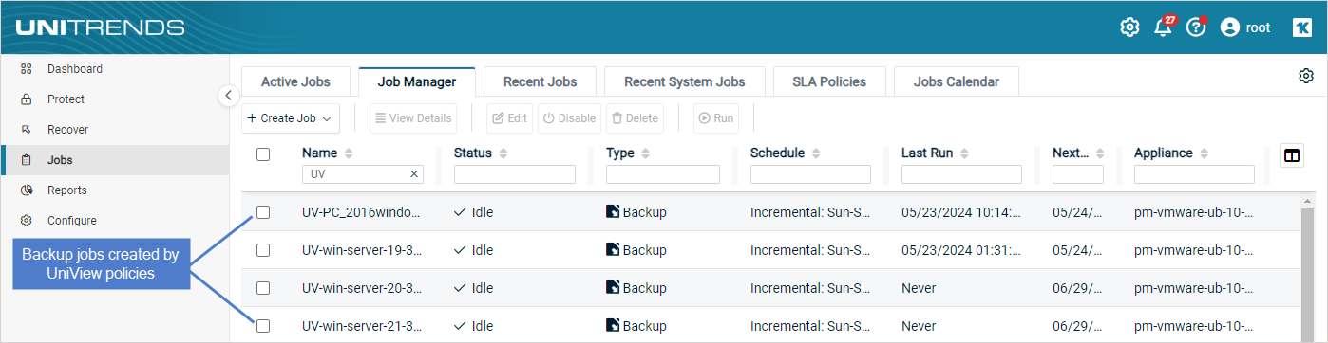
Task: Click the Unitrends logo
Action: pos(100,27)
